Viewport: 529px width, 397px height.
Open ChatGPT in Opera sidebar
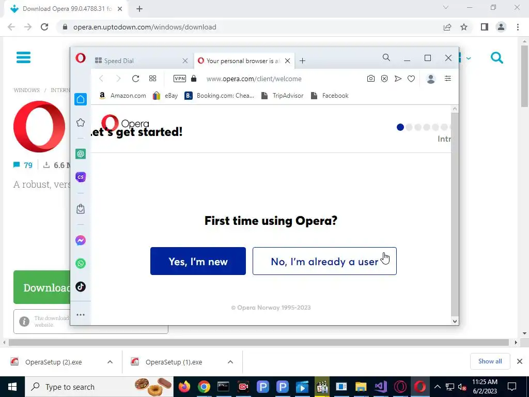(80, 154)
